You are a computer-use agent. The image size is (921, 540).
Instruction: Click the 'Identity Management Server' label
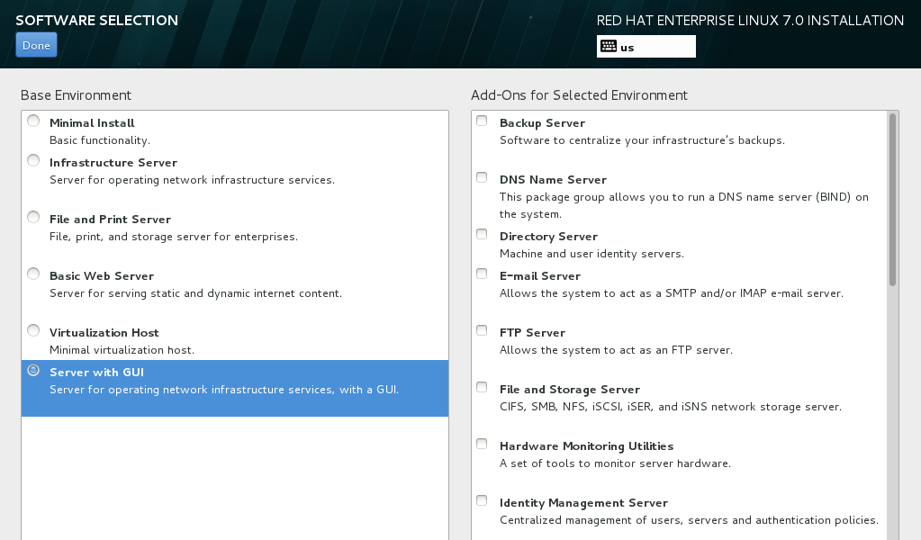tap(584, 503)
